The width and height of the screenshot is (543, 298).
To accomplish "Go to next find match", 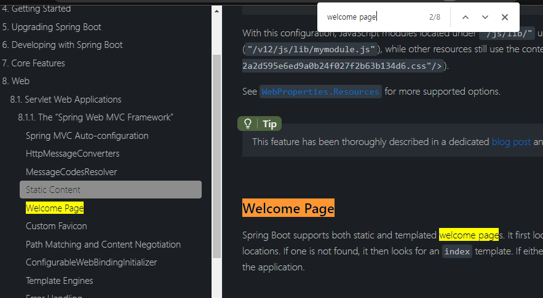I will click(x=485, y=17).
